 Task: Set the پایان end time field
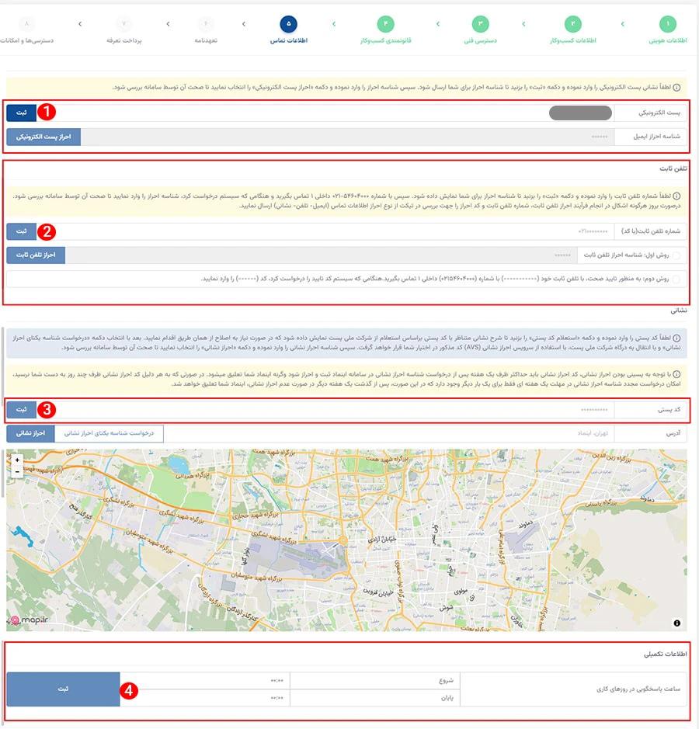coord(204,698)
